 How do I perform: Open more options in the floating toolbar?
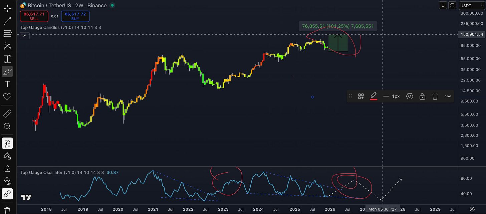pos(448,96)
